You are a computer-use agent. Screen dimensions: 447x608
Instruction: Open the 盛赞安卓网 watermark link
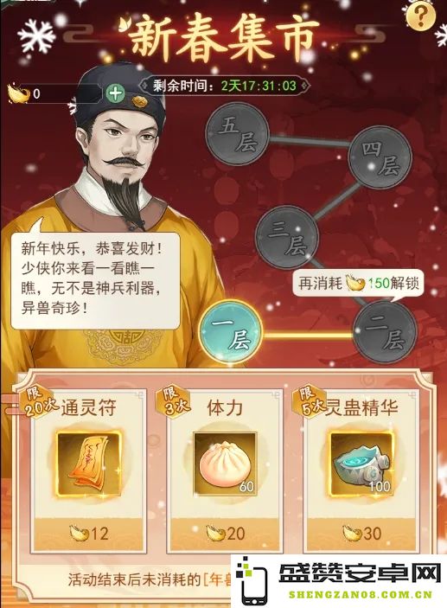pyautogui.click(x=339, y=581)
